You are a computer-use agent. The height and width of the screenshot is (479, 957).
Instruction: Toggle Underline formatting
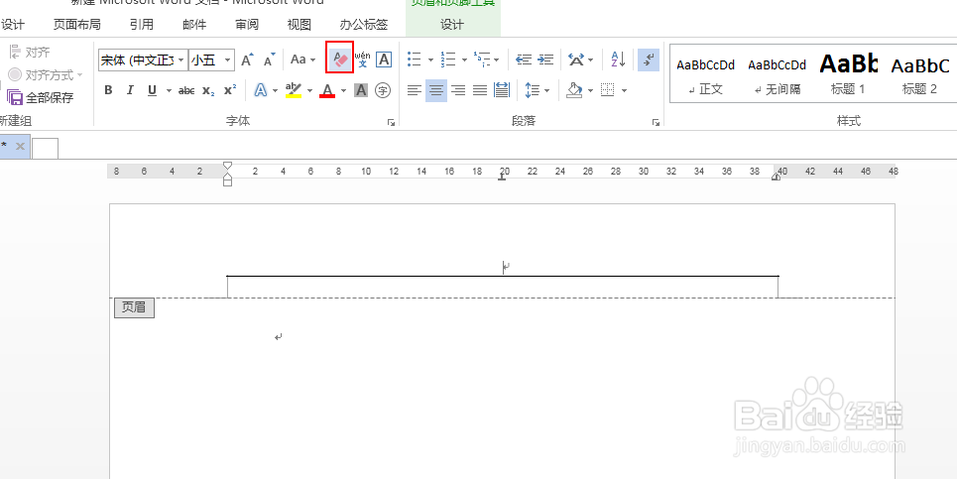click(152, 90)
